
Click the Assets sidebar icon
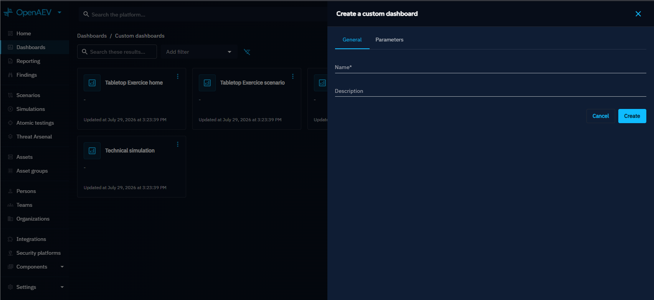tap(10, 157)
